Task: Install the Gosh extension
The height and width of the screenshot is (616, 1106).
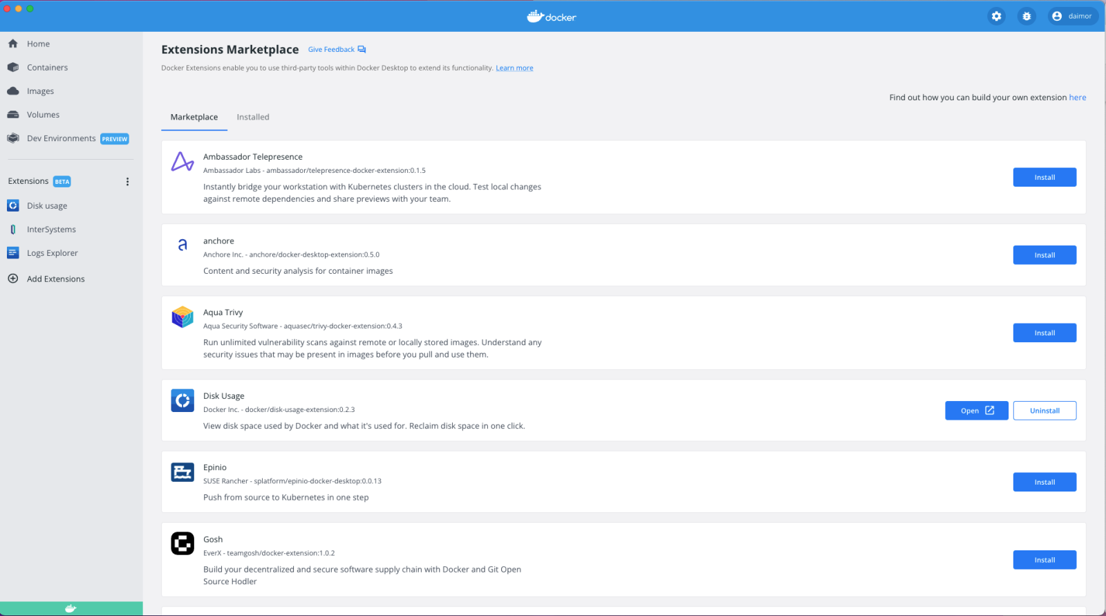Action: [x=1044, y=560]
